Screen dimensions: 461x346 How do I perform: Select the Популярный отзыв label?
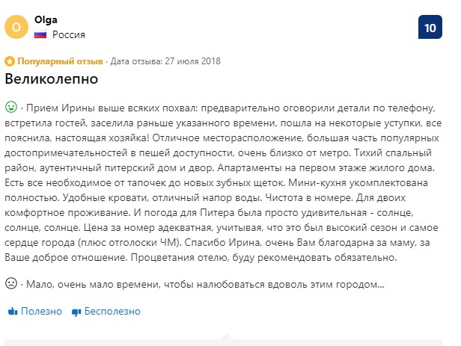(60, 61)
